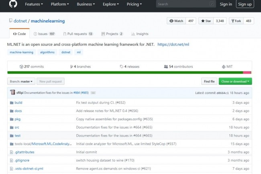261x174 pixels.
Task: Open the Insights tab
Action: click(x=140, y=34)
